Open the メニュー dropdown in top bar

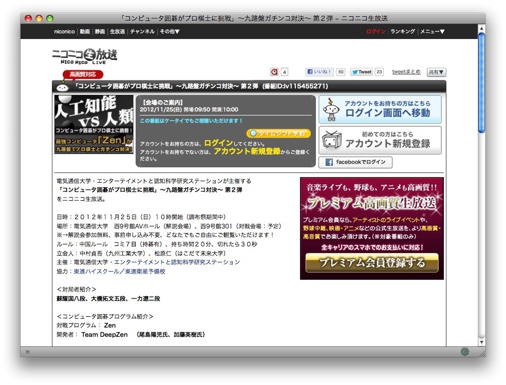pyautogui.click(x=433, y=31)
